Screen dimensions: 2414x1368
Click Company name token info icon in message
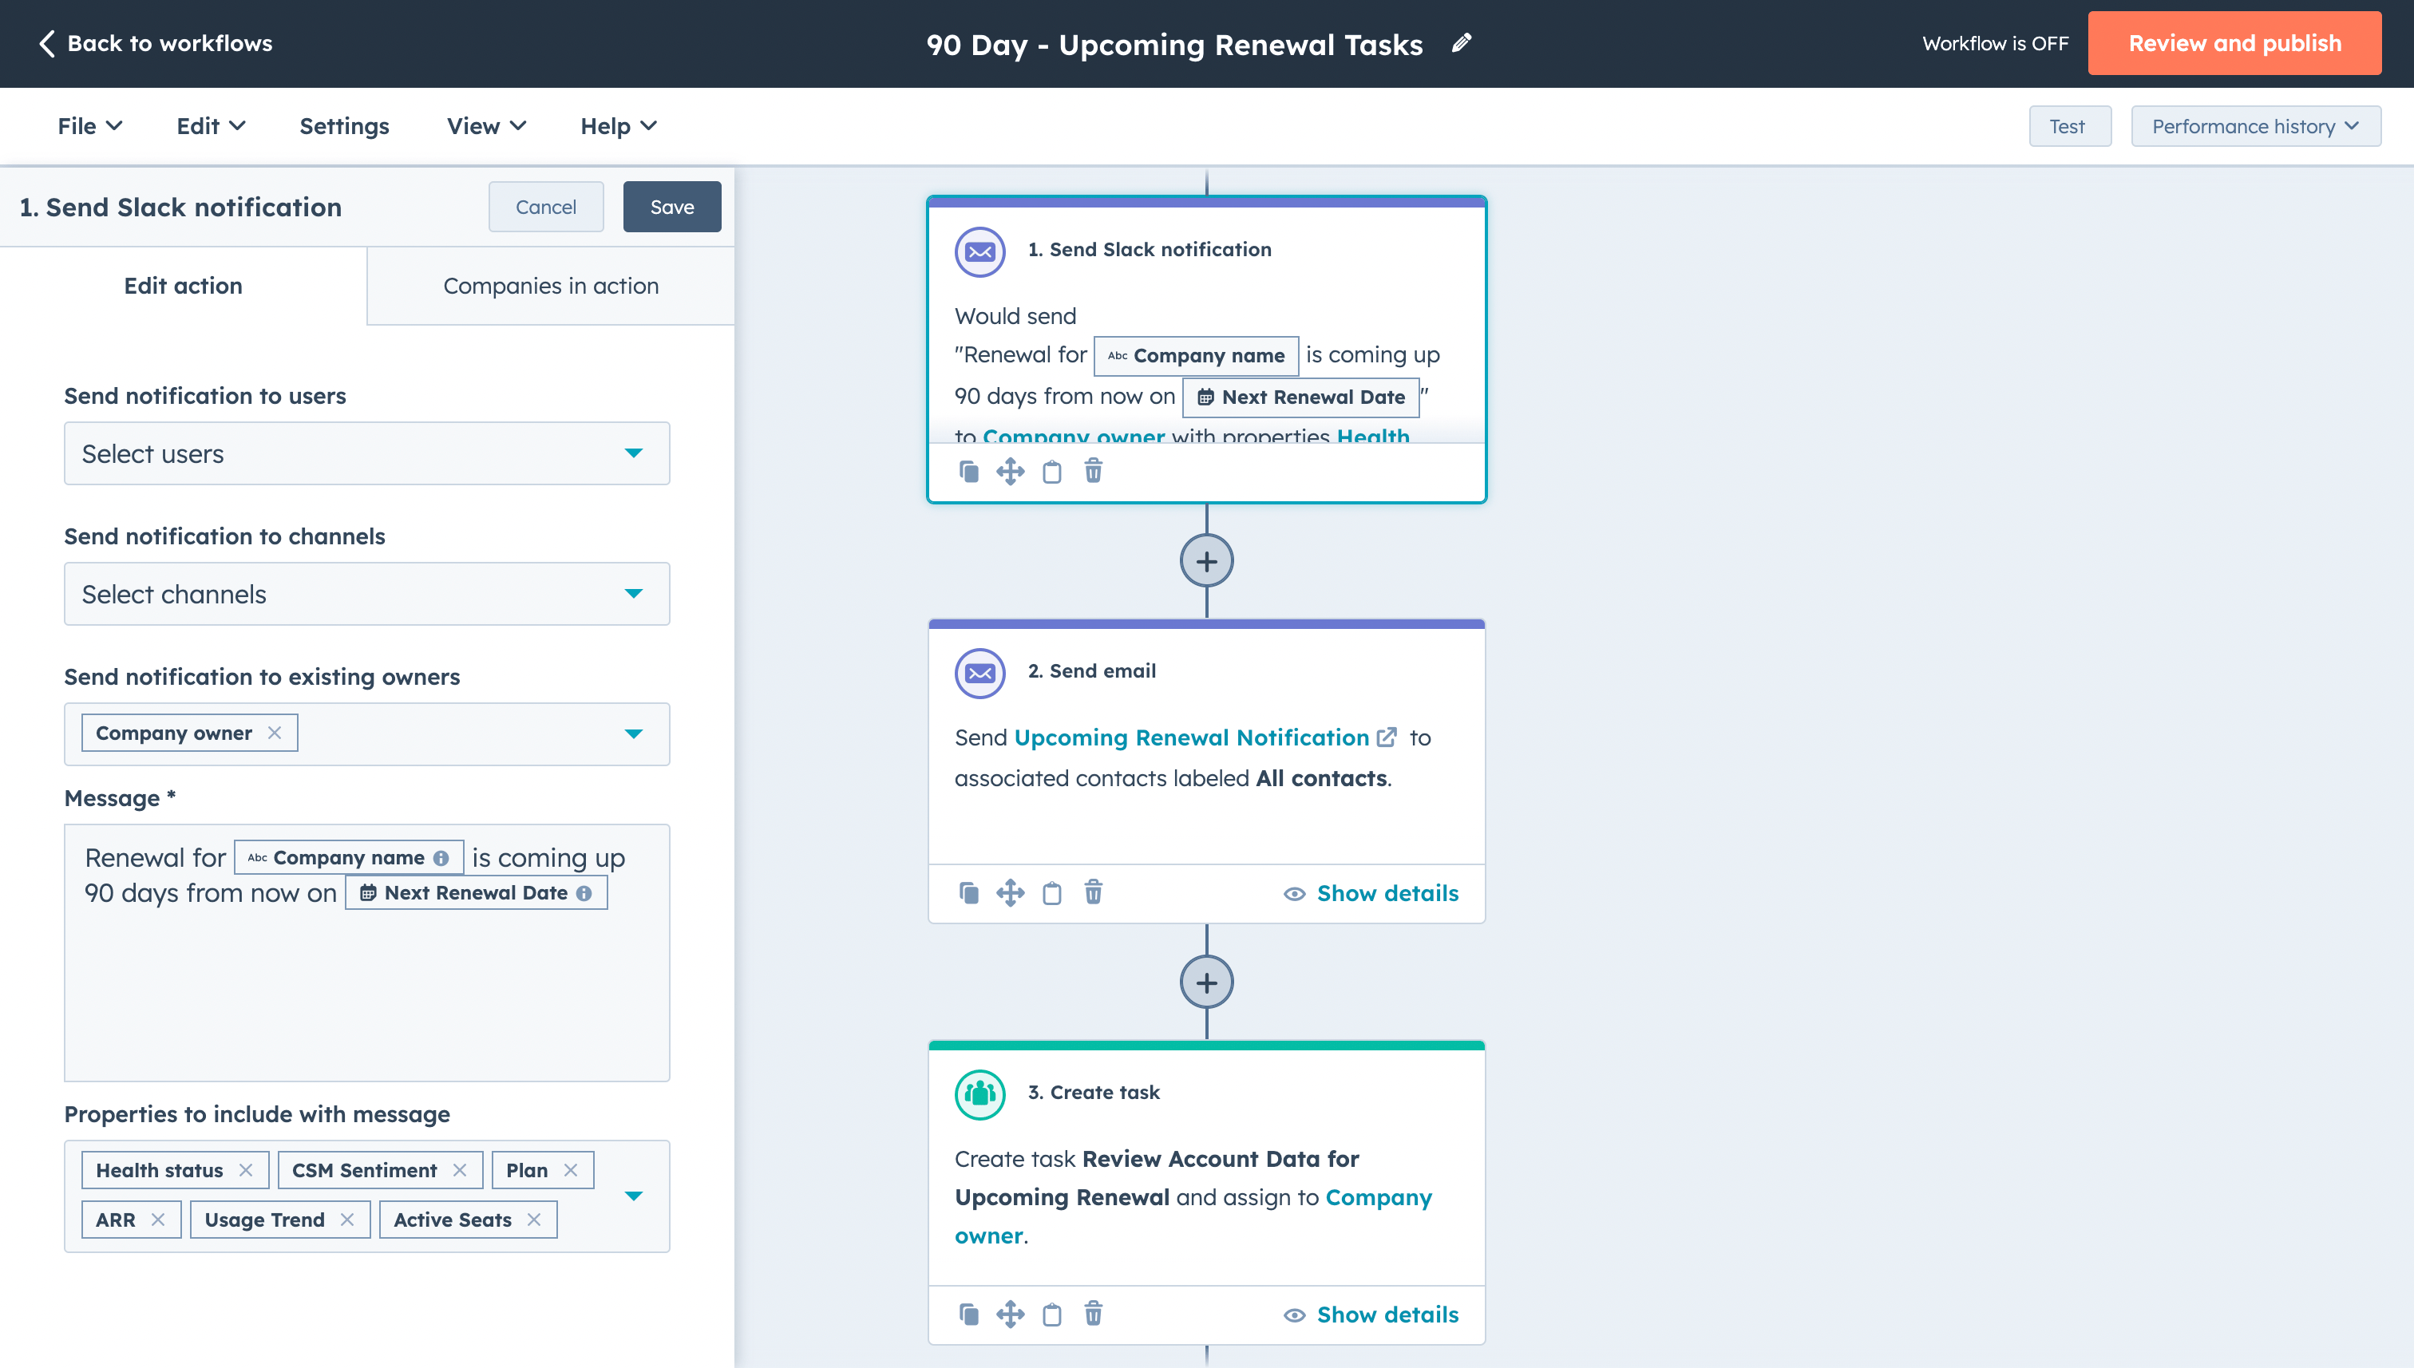(441, 858)
